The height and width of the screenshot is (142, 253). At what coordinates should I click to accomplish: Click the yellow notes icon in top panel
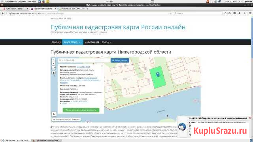click(x=48, y=2)
